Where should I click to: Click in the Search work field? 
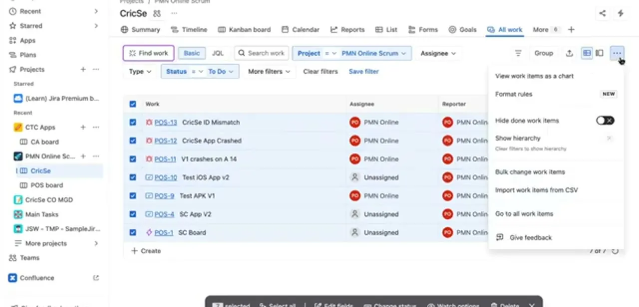pos(261,53)
